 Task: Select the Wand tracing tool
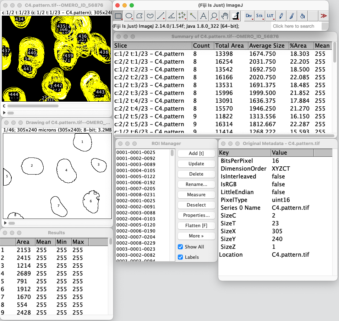click(192, 16)
